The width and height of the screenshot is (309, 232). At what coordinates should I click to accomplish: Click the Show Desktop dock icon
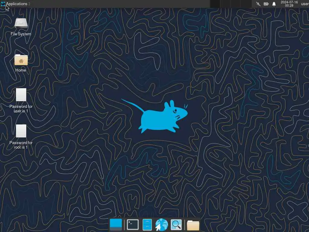pyautogui.click(x=116, y=224)
